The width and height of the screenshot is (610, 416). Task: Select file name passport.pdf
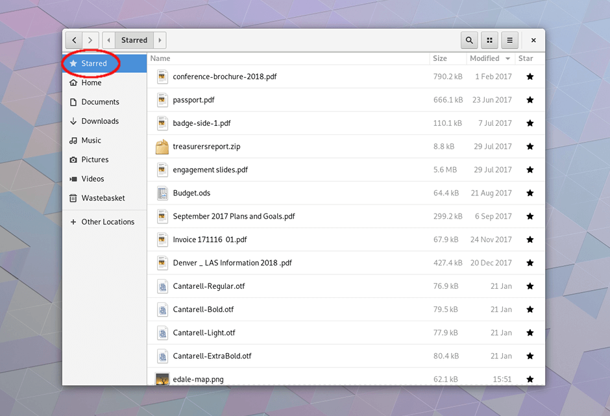(194, 100)
